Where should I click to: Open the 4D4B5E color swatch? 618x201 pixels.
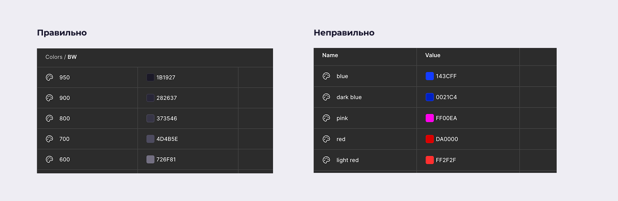(150, 139)
